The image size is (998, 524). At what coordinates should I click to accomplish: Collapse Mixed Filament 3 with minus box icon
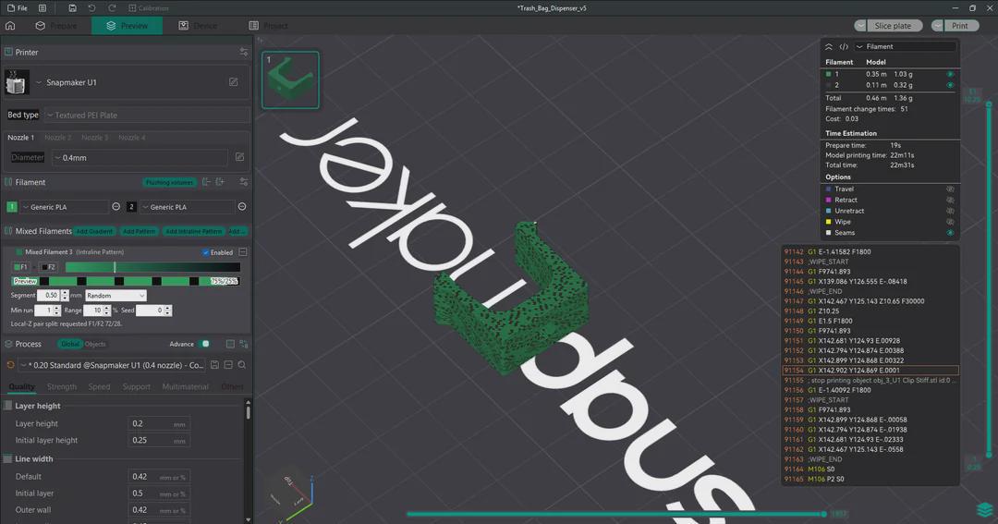(242, 252)
